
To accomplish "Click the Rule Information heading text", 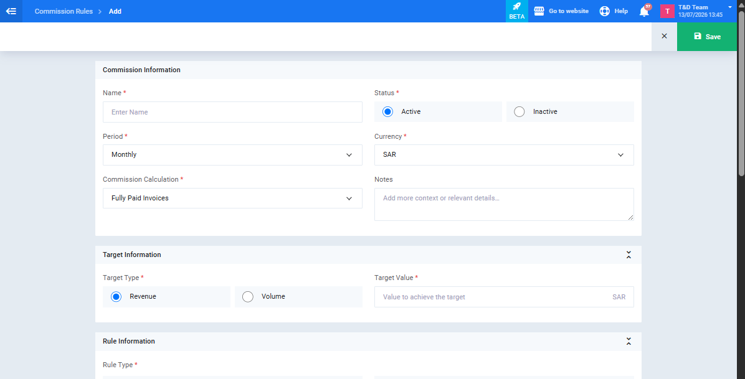I will tap(129, 341).
